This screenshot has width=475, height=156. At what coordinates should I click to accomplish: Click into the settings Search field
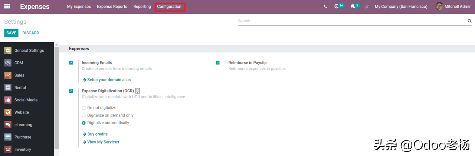coord(352,21)
